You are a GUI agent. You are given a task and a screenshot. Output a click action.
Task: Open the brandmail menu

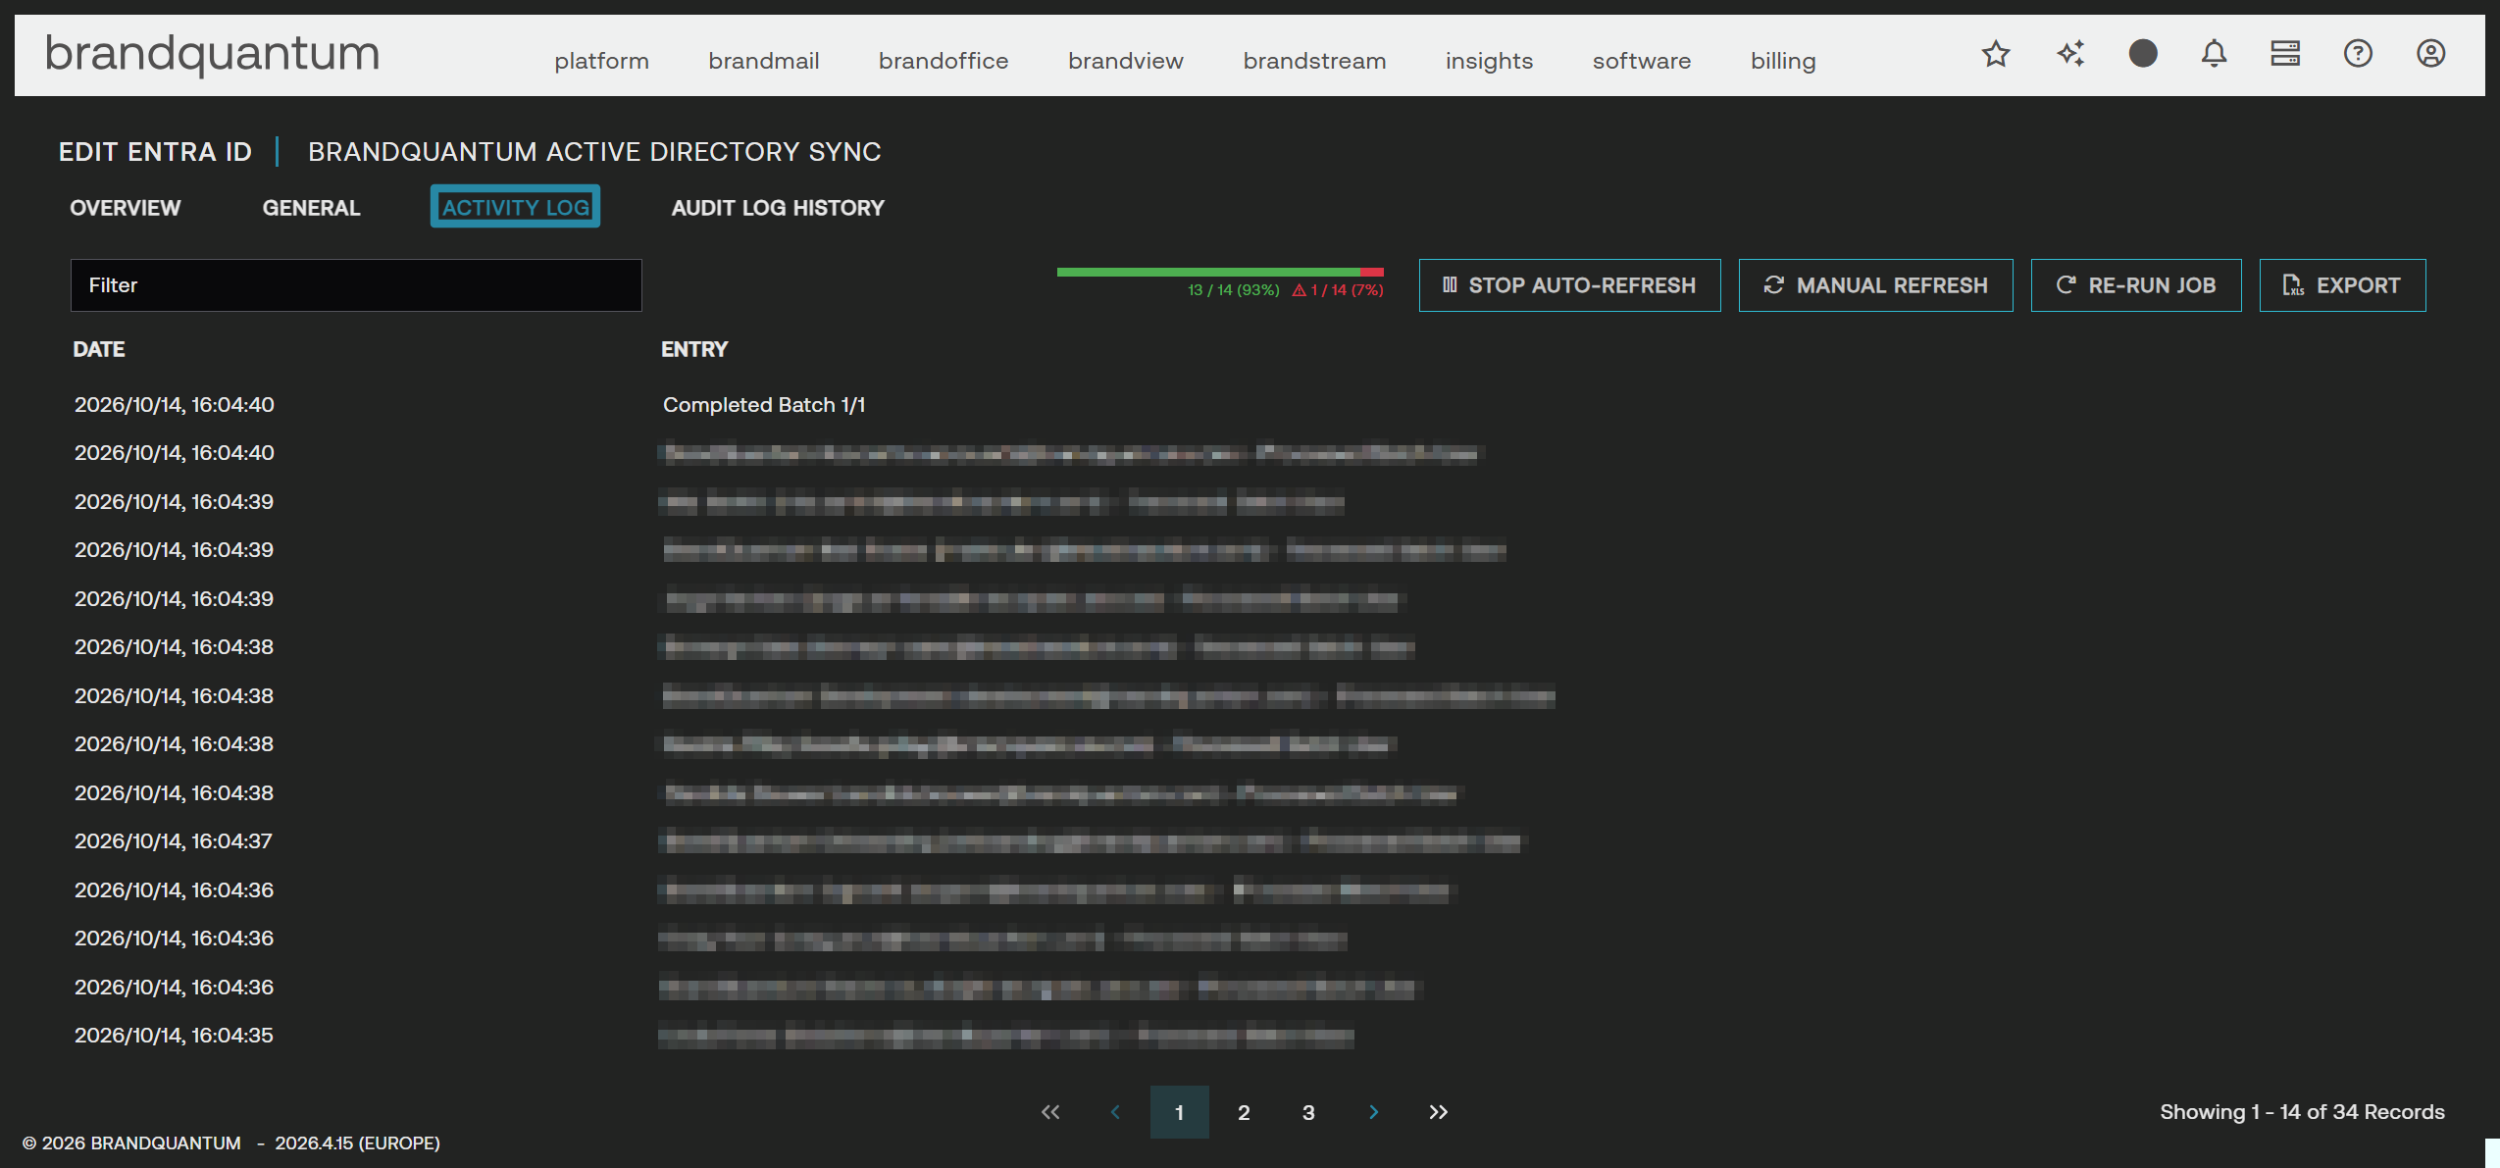(x=763, y=61)
